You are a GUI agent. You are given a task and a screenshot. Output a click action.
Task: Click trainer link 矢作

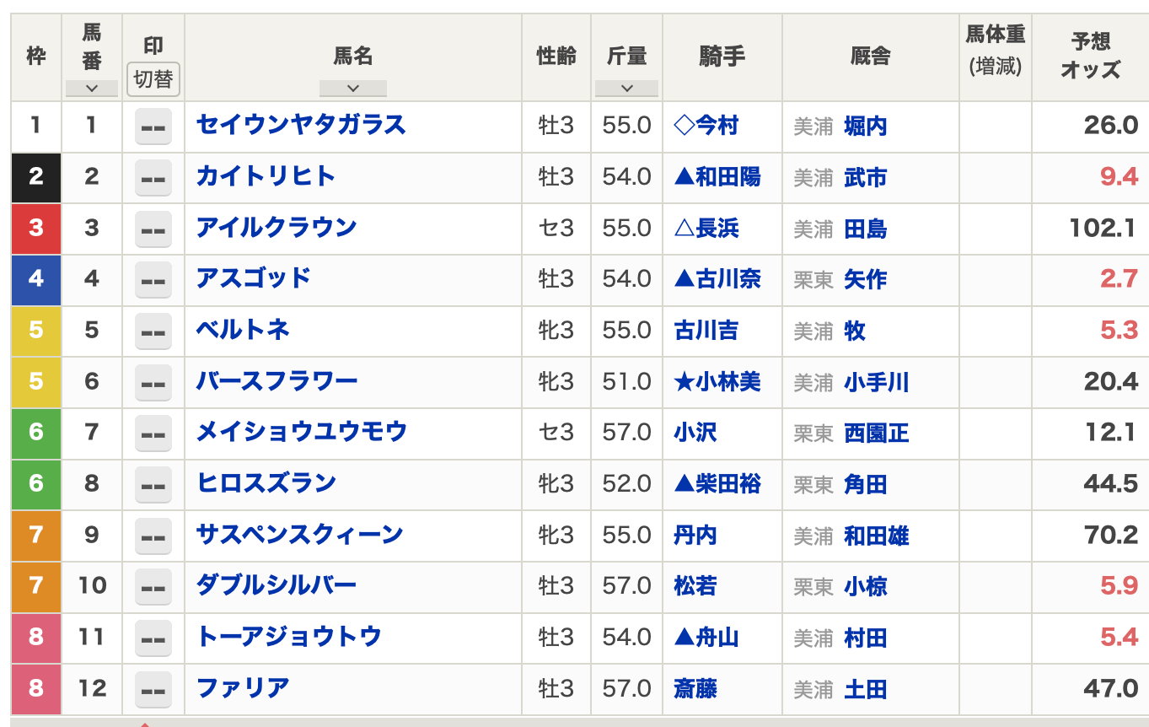pos(865,279)
